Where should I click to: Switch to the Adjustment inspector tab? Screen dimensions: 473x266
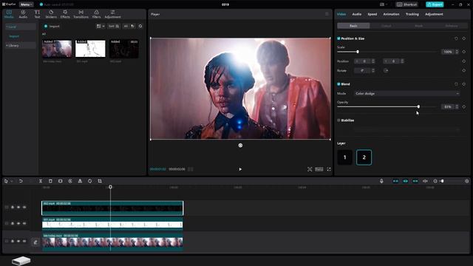tap(434, 14)
